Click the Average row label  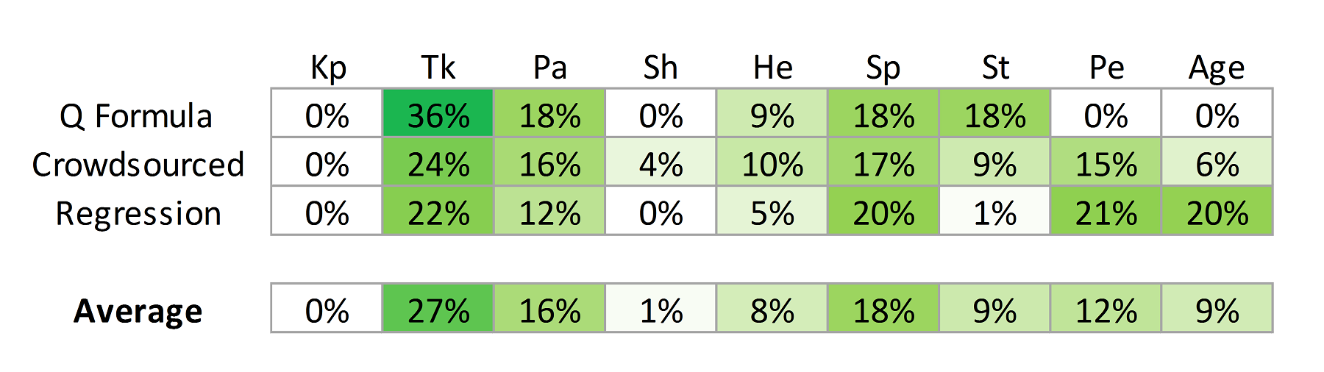[138, 311]
